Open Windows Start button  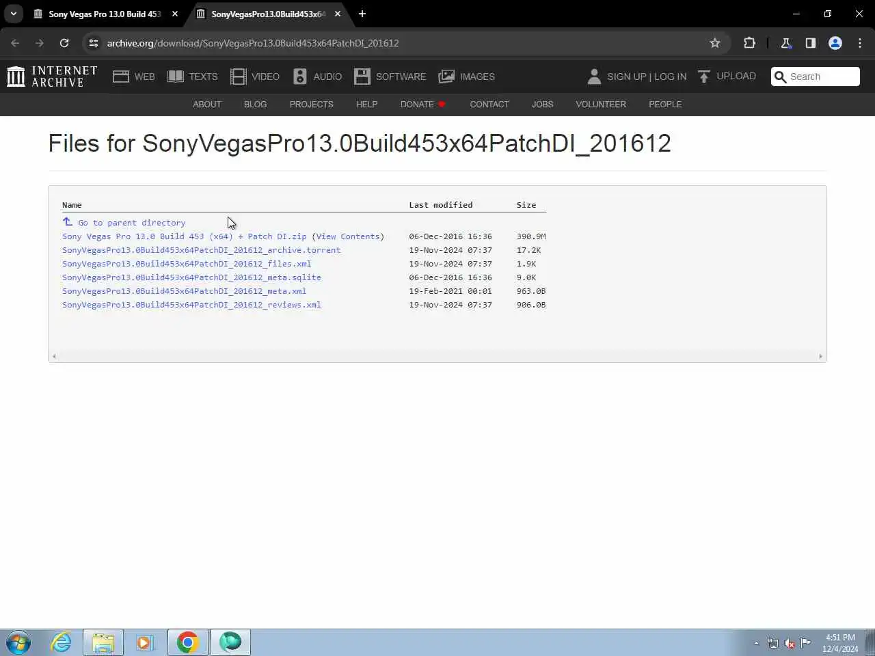coord(18,642)
